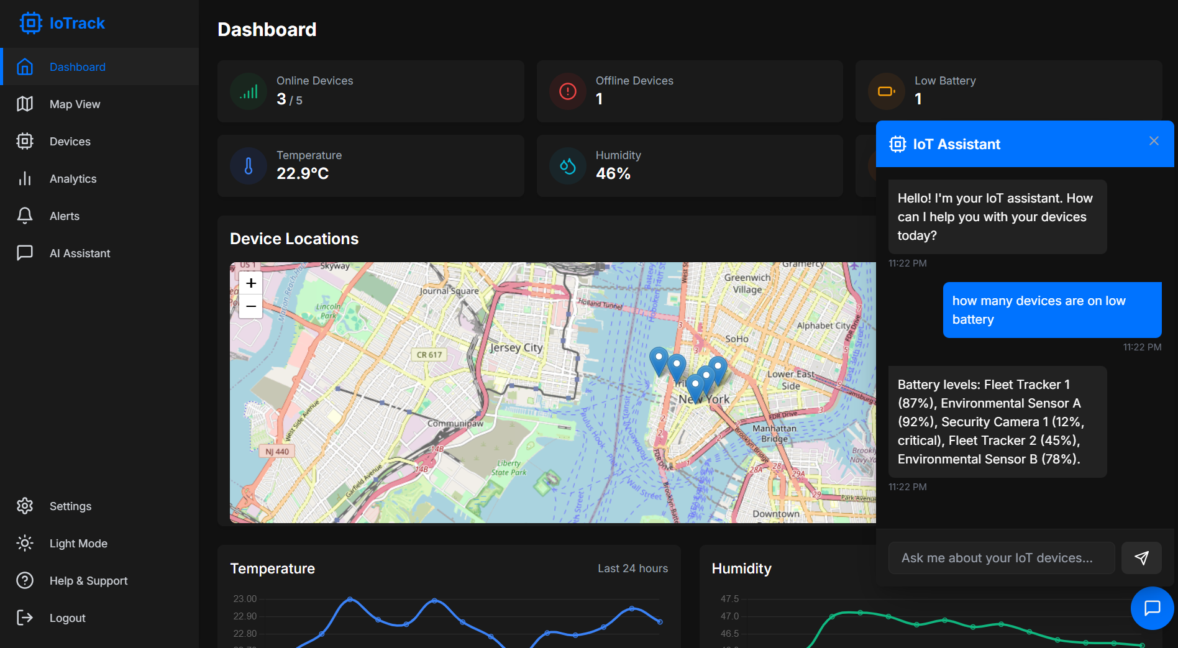Close the IoT Assistant chat panel
Screen dimensions: 1178x648
[1154, 141]
